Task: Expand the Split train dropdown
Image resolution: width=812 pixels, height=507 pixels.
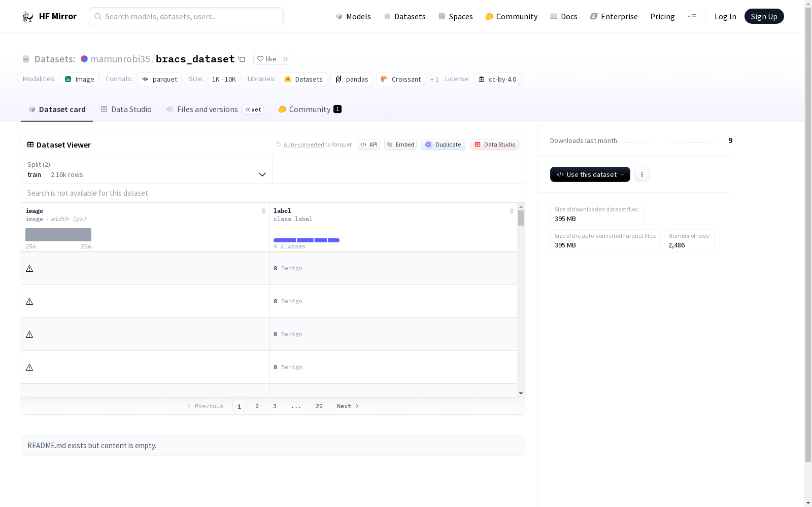Action: coord(147,169)
